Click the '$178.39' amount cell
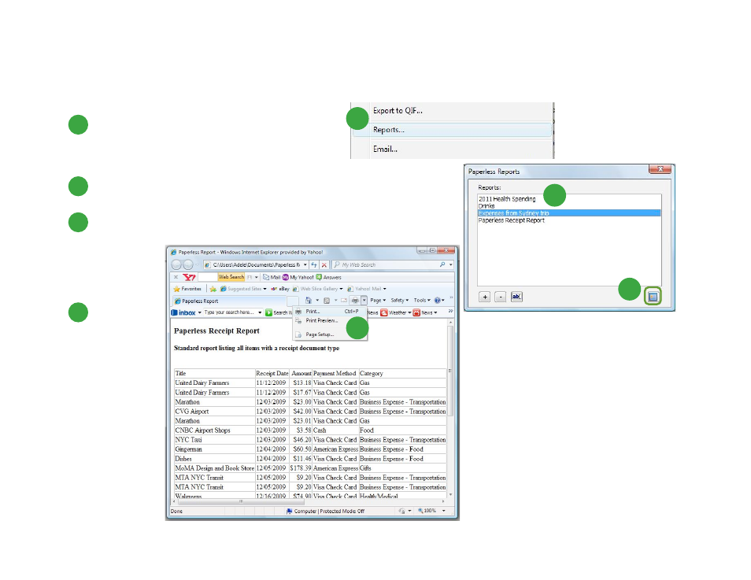 point(301,468)
